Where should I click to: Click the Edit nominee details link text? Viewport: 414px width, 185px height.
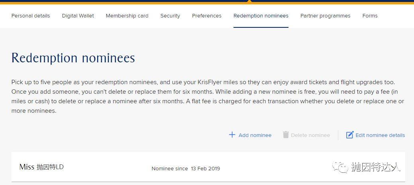(380, 135)
